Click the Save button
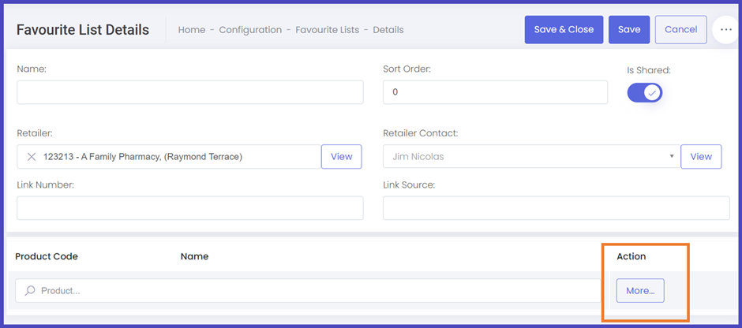The height and width of the screenshot is (328, 742). pos(629,30)
